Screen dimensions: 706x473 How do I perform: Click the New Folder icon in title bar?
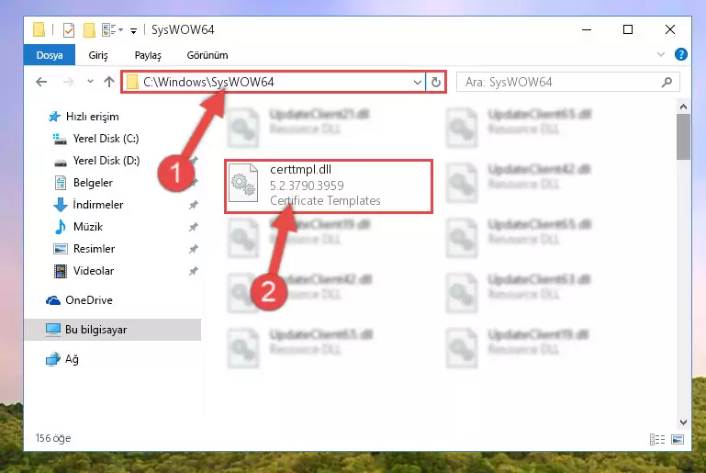coord(89,30)
